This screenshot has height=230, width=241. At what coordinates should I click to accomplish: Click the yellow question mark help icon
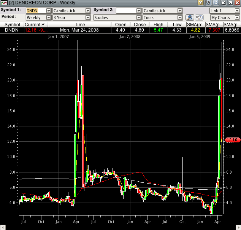tap(200, 3)
